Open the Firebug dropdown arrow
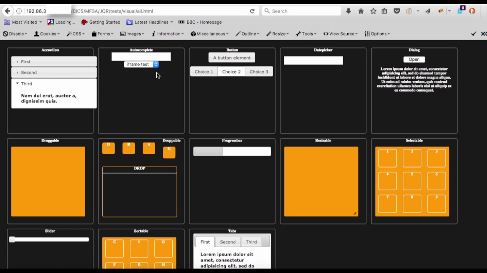The height and width of the screenshot is (273, 487). pyautogui.click(x=449, y=11)
